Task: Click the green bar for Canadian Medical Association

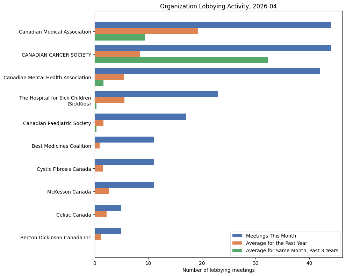Action: [120, 37]
